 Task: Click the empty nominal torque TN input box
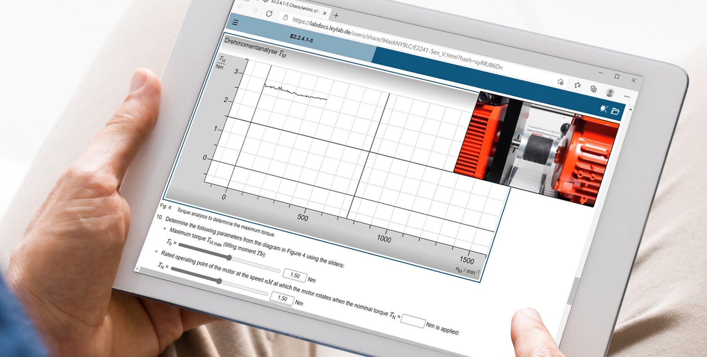pyautogui.click(x=413, y=321)
